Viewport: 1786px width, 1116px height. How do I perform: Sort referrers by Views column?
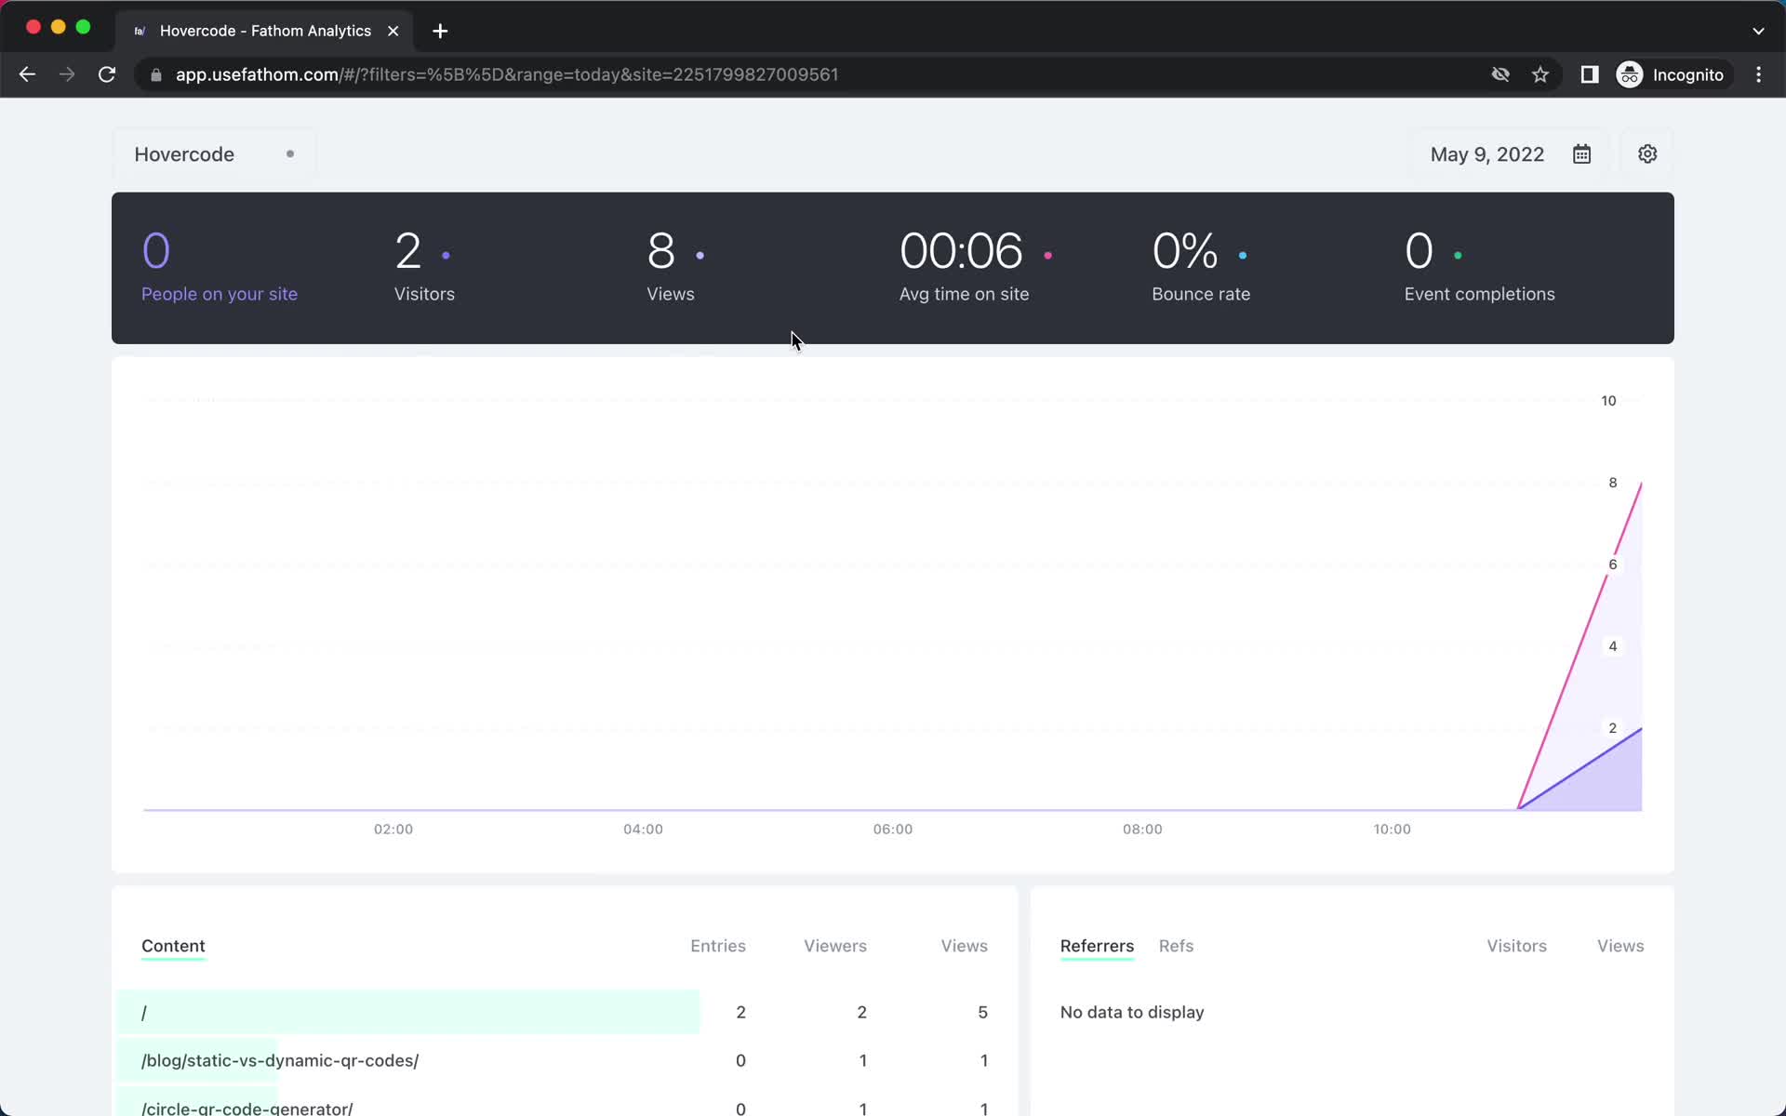[1620, 946]
